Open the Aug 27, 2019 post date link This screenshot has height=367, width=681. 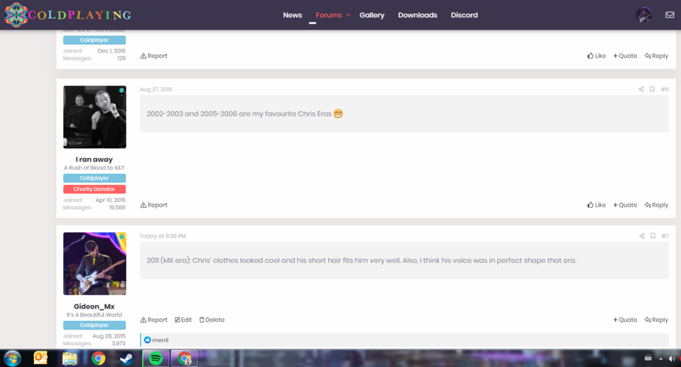156,89
